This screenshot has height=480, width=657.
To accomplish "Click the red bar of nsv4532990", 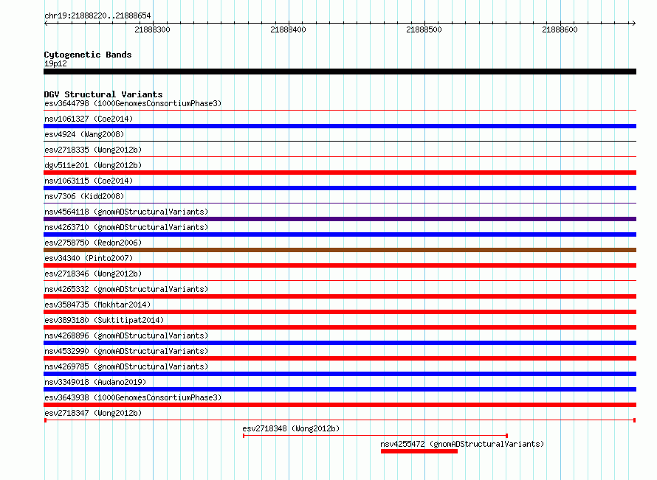I will [340, 358].
